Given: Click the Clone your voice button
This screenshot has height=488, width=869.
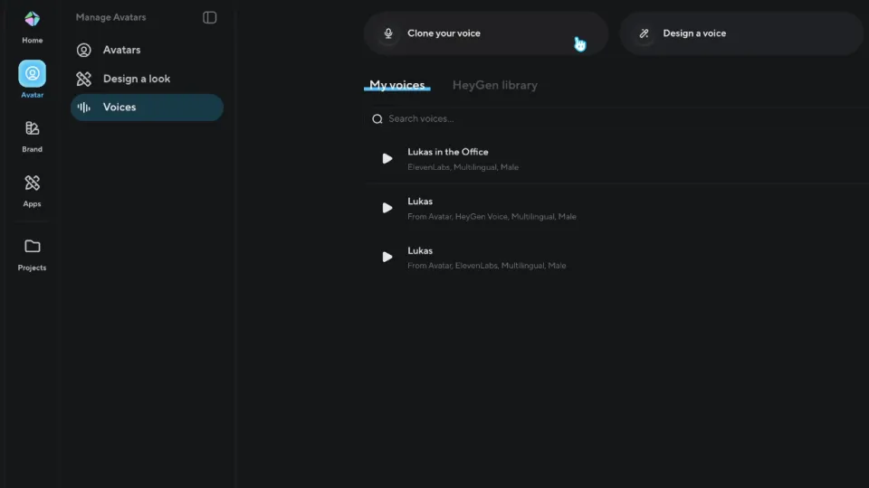Looking at the screenshot, I should pos(486,33).
